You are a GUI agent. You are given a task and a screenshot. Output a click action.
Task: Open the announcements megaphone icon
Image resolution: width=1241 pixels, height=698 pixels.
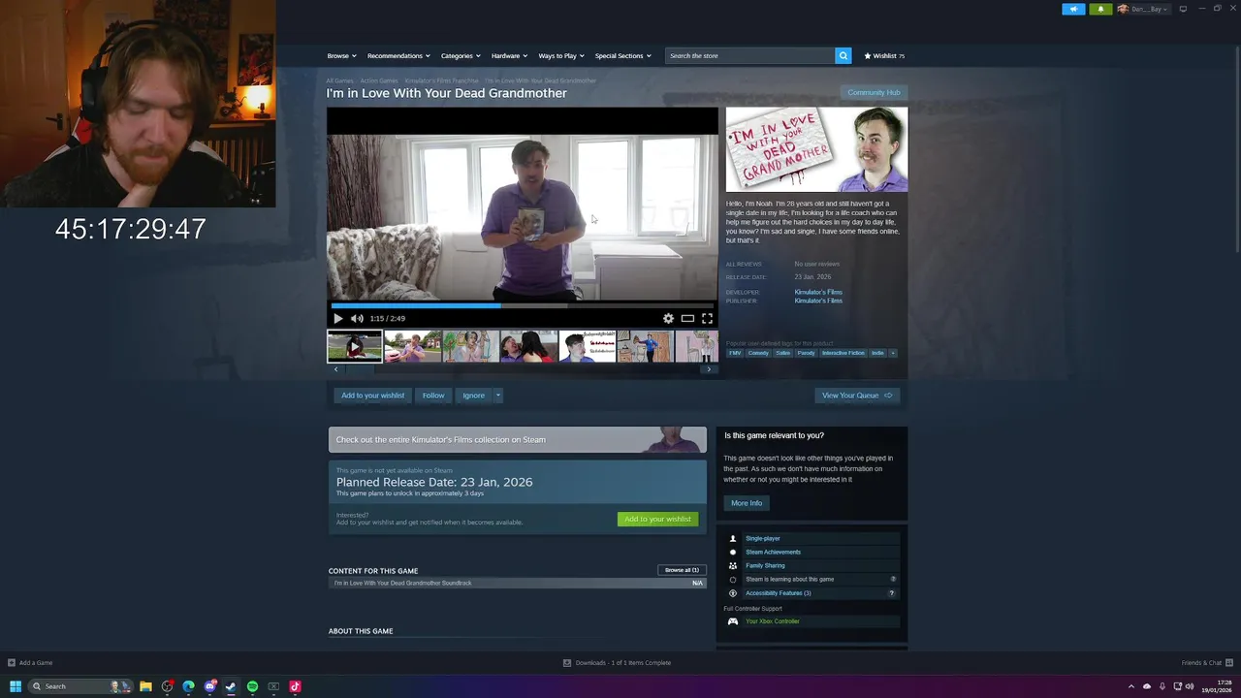point(1073,9)
